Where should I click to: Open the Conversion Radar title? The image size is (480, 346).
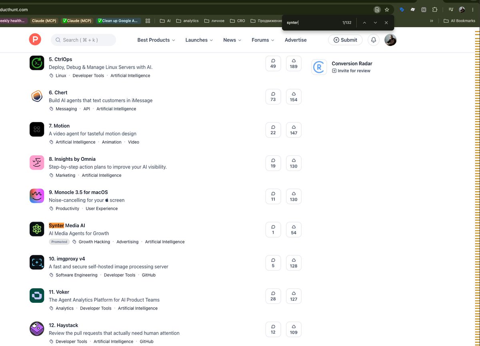tap(352, 64)
